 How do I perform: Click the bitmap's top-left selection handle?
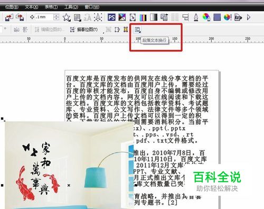[x=2, y=119]
